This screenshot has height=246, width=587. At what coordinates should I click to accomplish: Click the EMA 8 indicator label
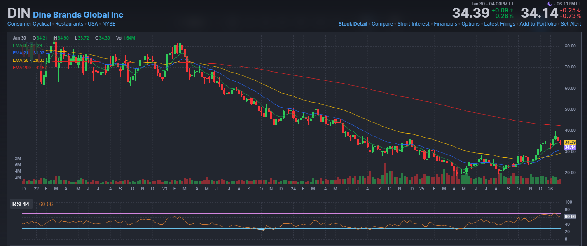[x=27, y=45]
